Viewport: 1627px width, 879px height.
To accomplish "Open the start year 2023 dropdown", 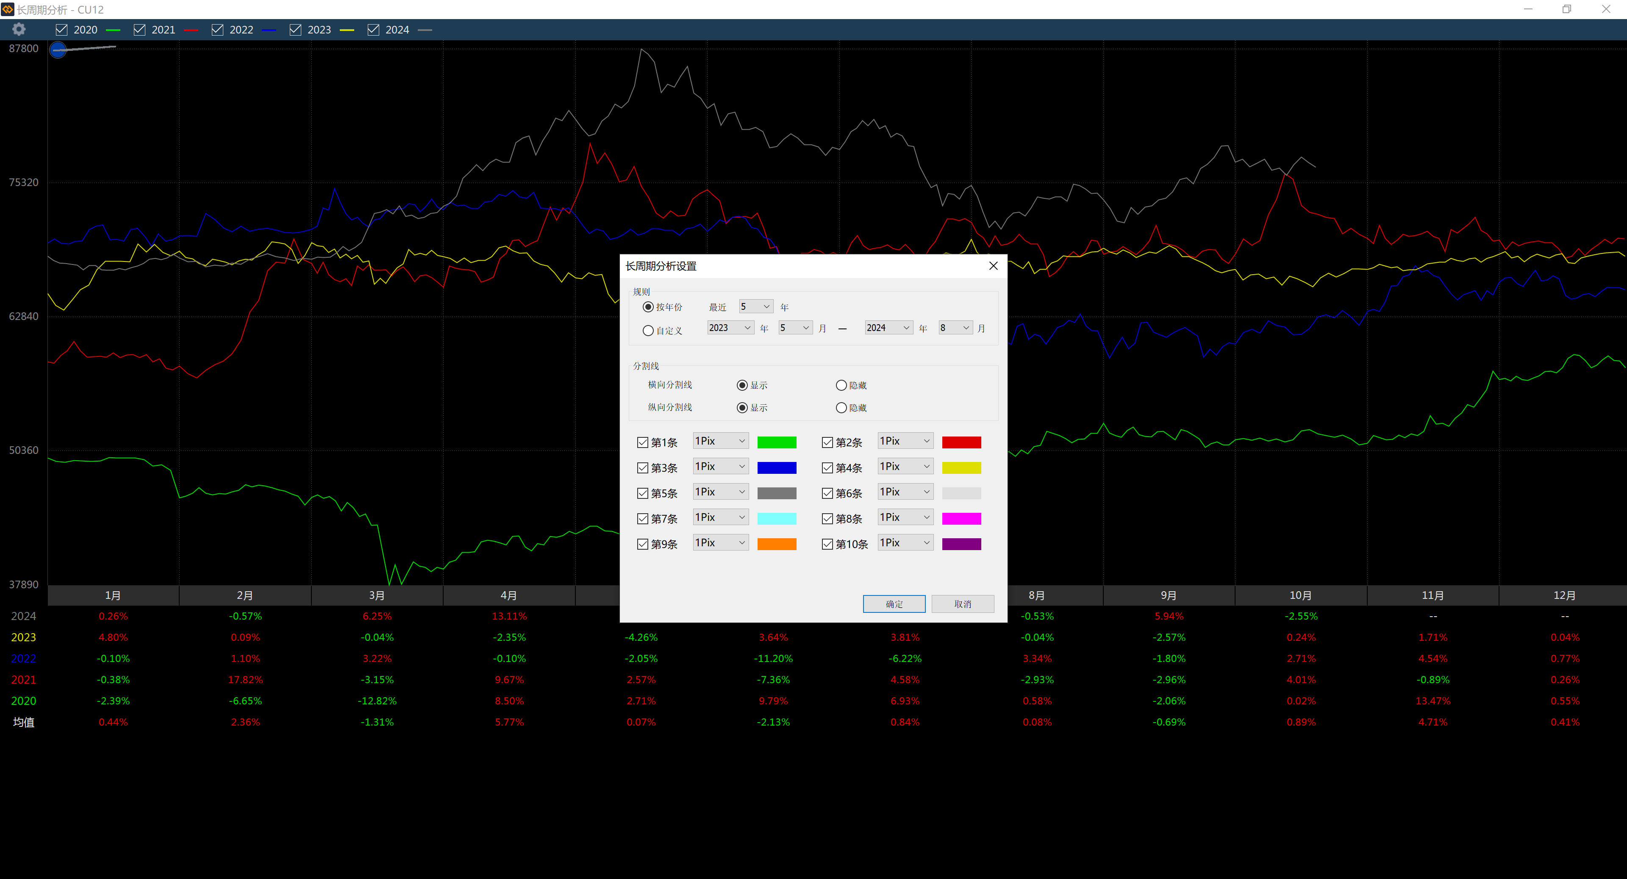I will tap(730, 327).
